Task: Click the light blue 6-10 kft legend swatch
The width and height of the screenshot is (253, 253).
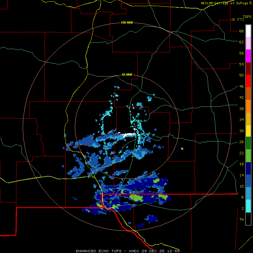Action: [248, 193]
